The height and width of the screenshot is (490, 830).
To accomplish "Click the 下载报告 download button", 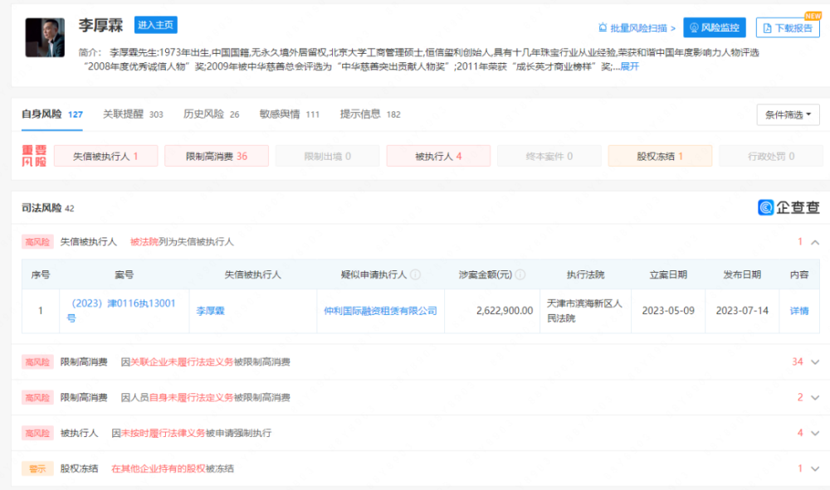I will point(787,28).
